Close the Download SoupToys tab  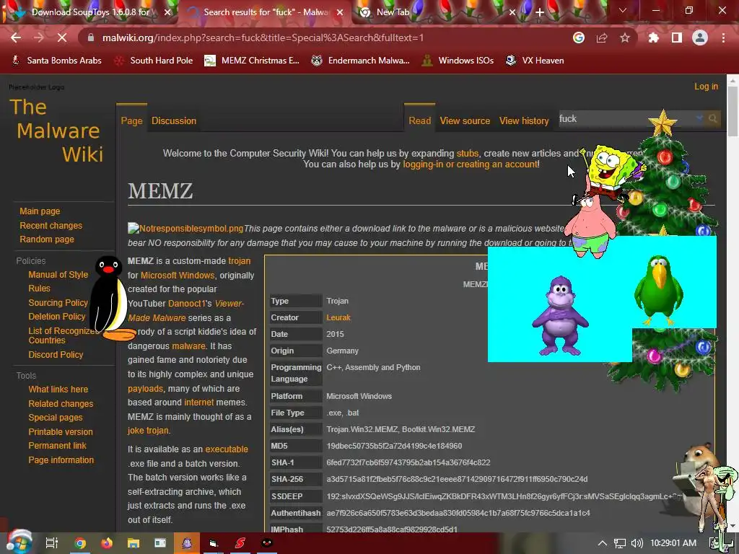pos(167,12)
